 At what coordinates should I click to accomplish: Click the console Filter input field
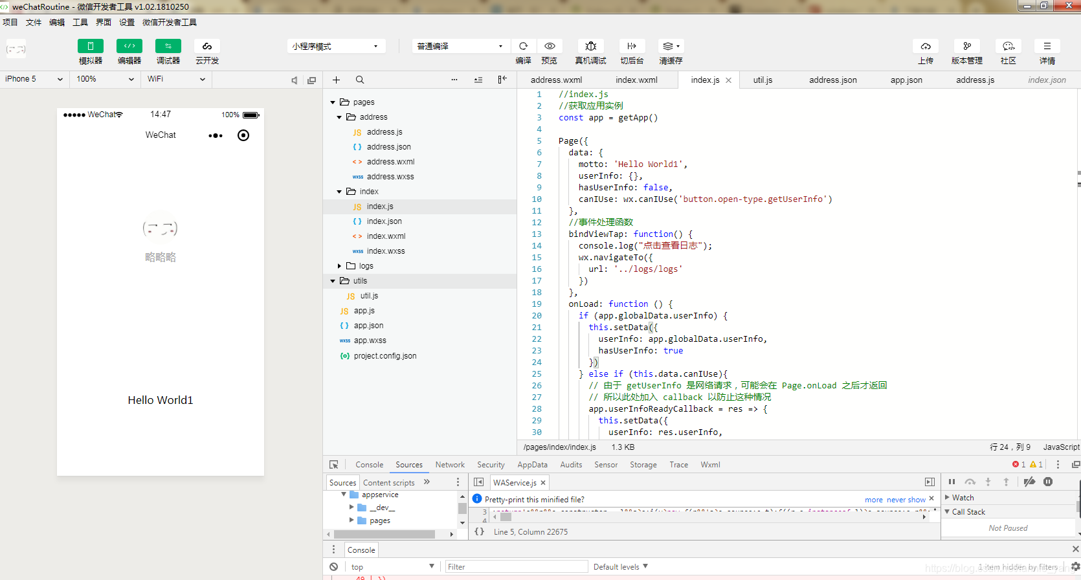[516, 566]
